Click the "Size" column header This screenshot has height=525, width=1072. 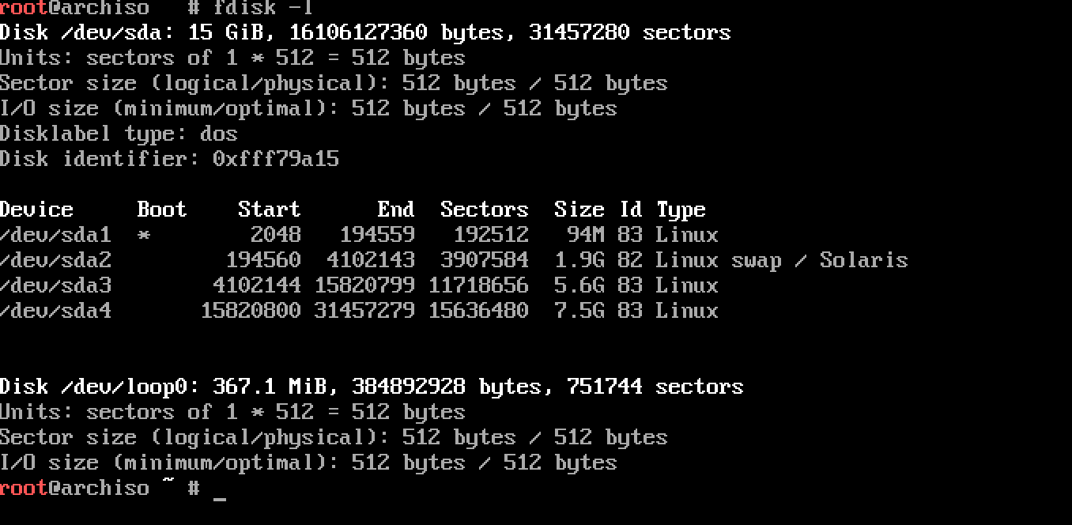[579, 210]
